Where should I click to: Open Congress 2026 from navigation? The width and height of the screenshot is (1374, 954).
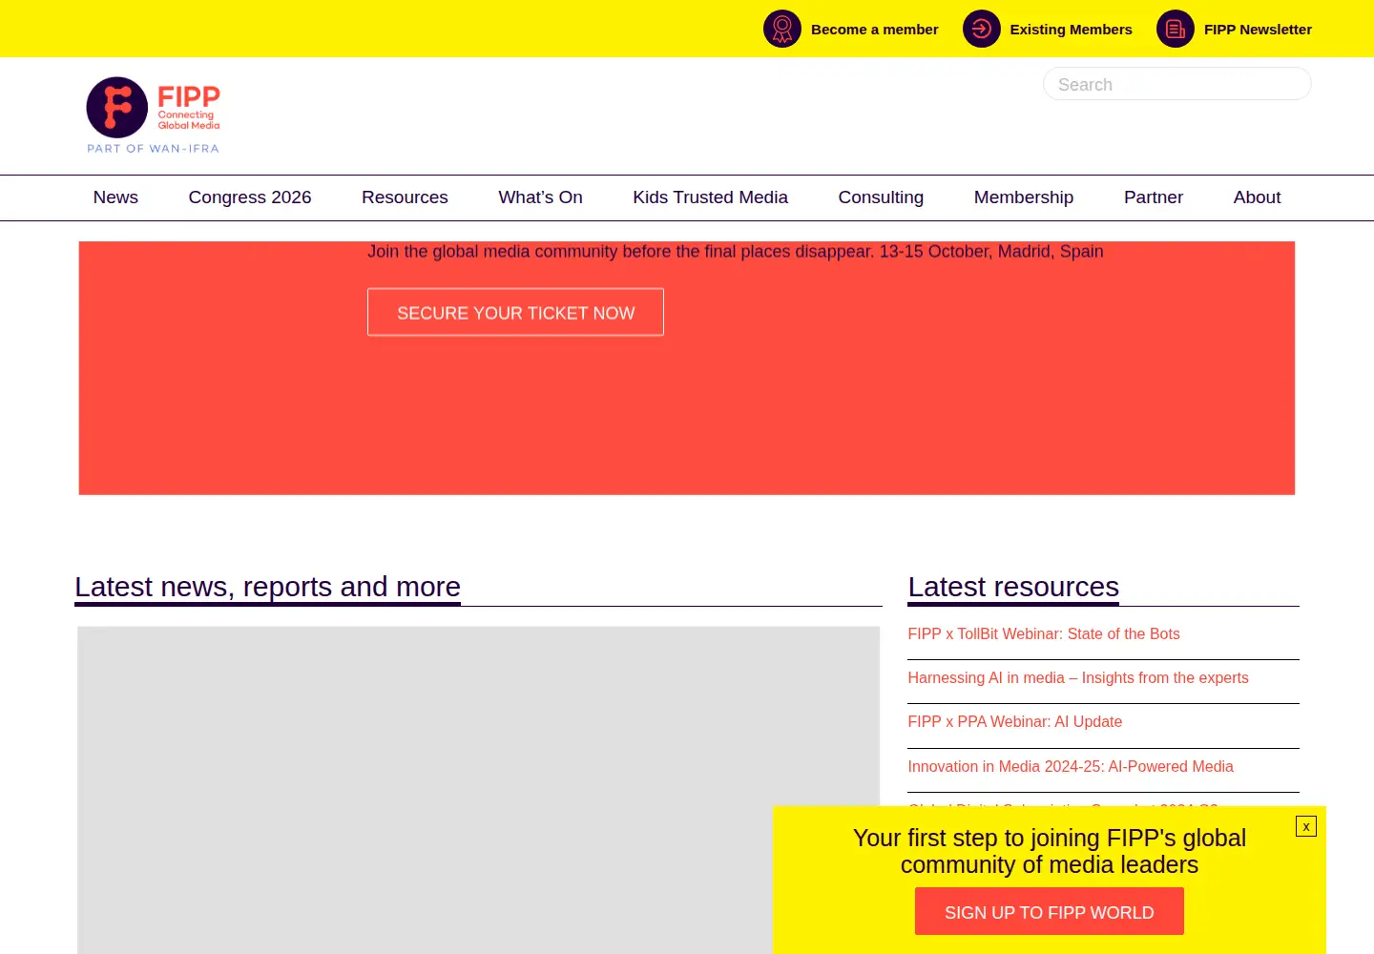(x=250, y=197)
